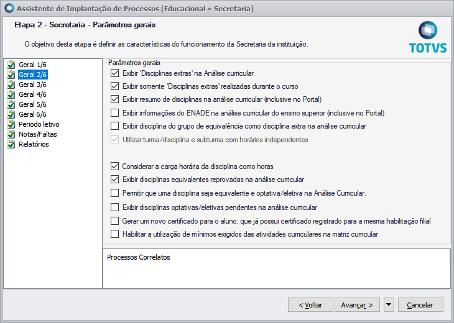The height and width of the screenshot is (323, 454).
Task: Click the TOTVS logo
Action: coord(427,37)
